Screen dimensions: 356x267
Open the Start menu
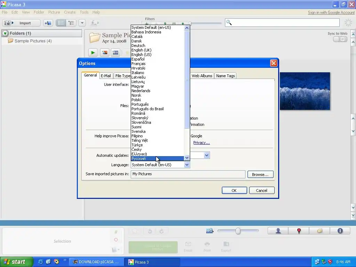pyautogui.click(x=16, y=262)
